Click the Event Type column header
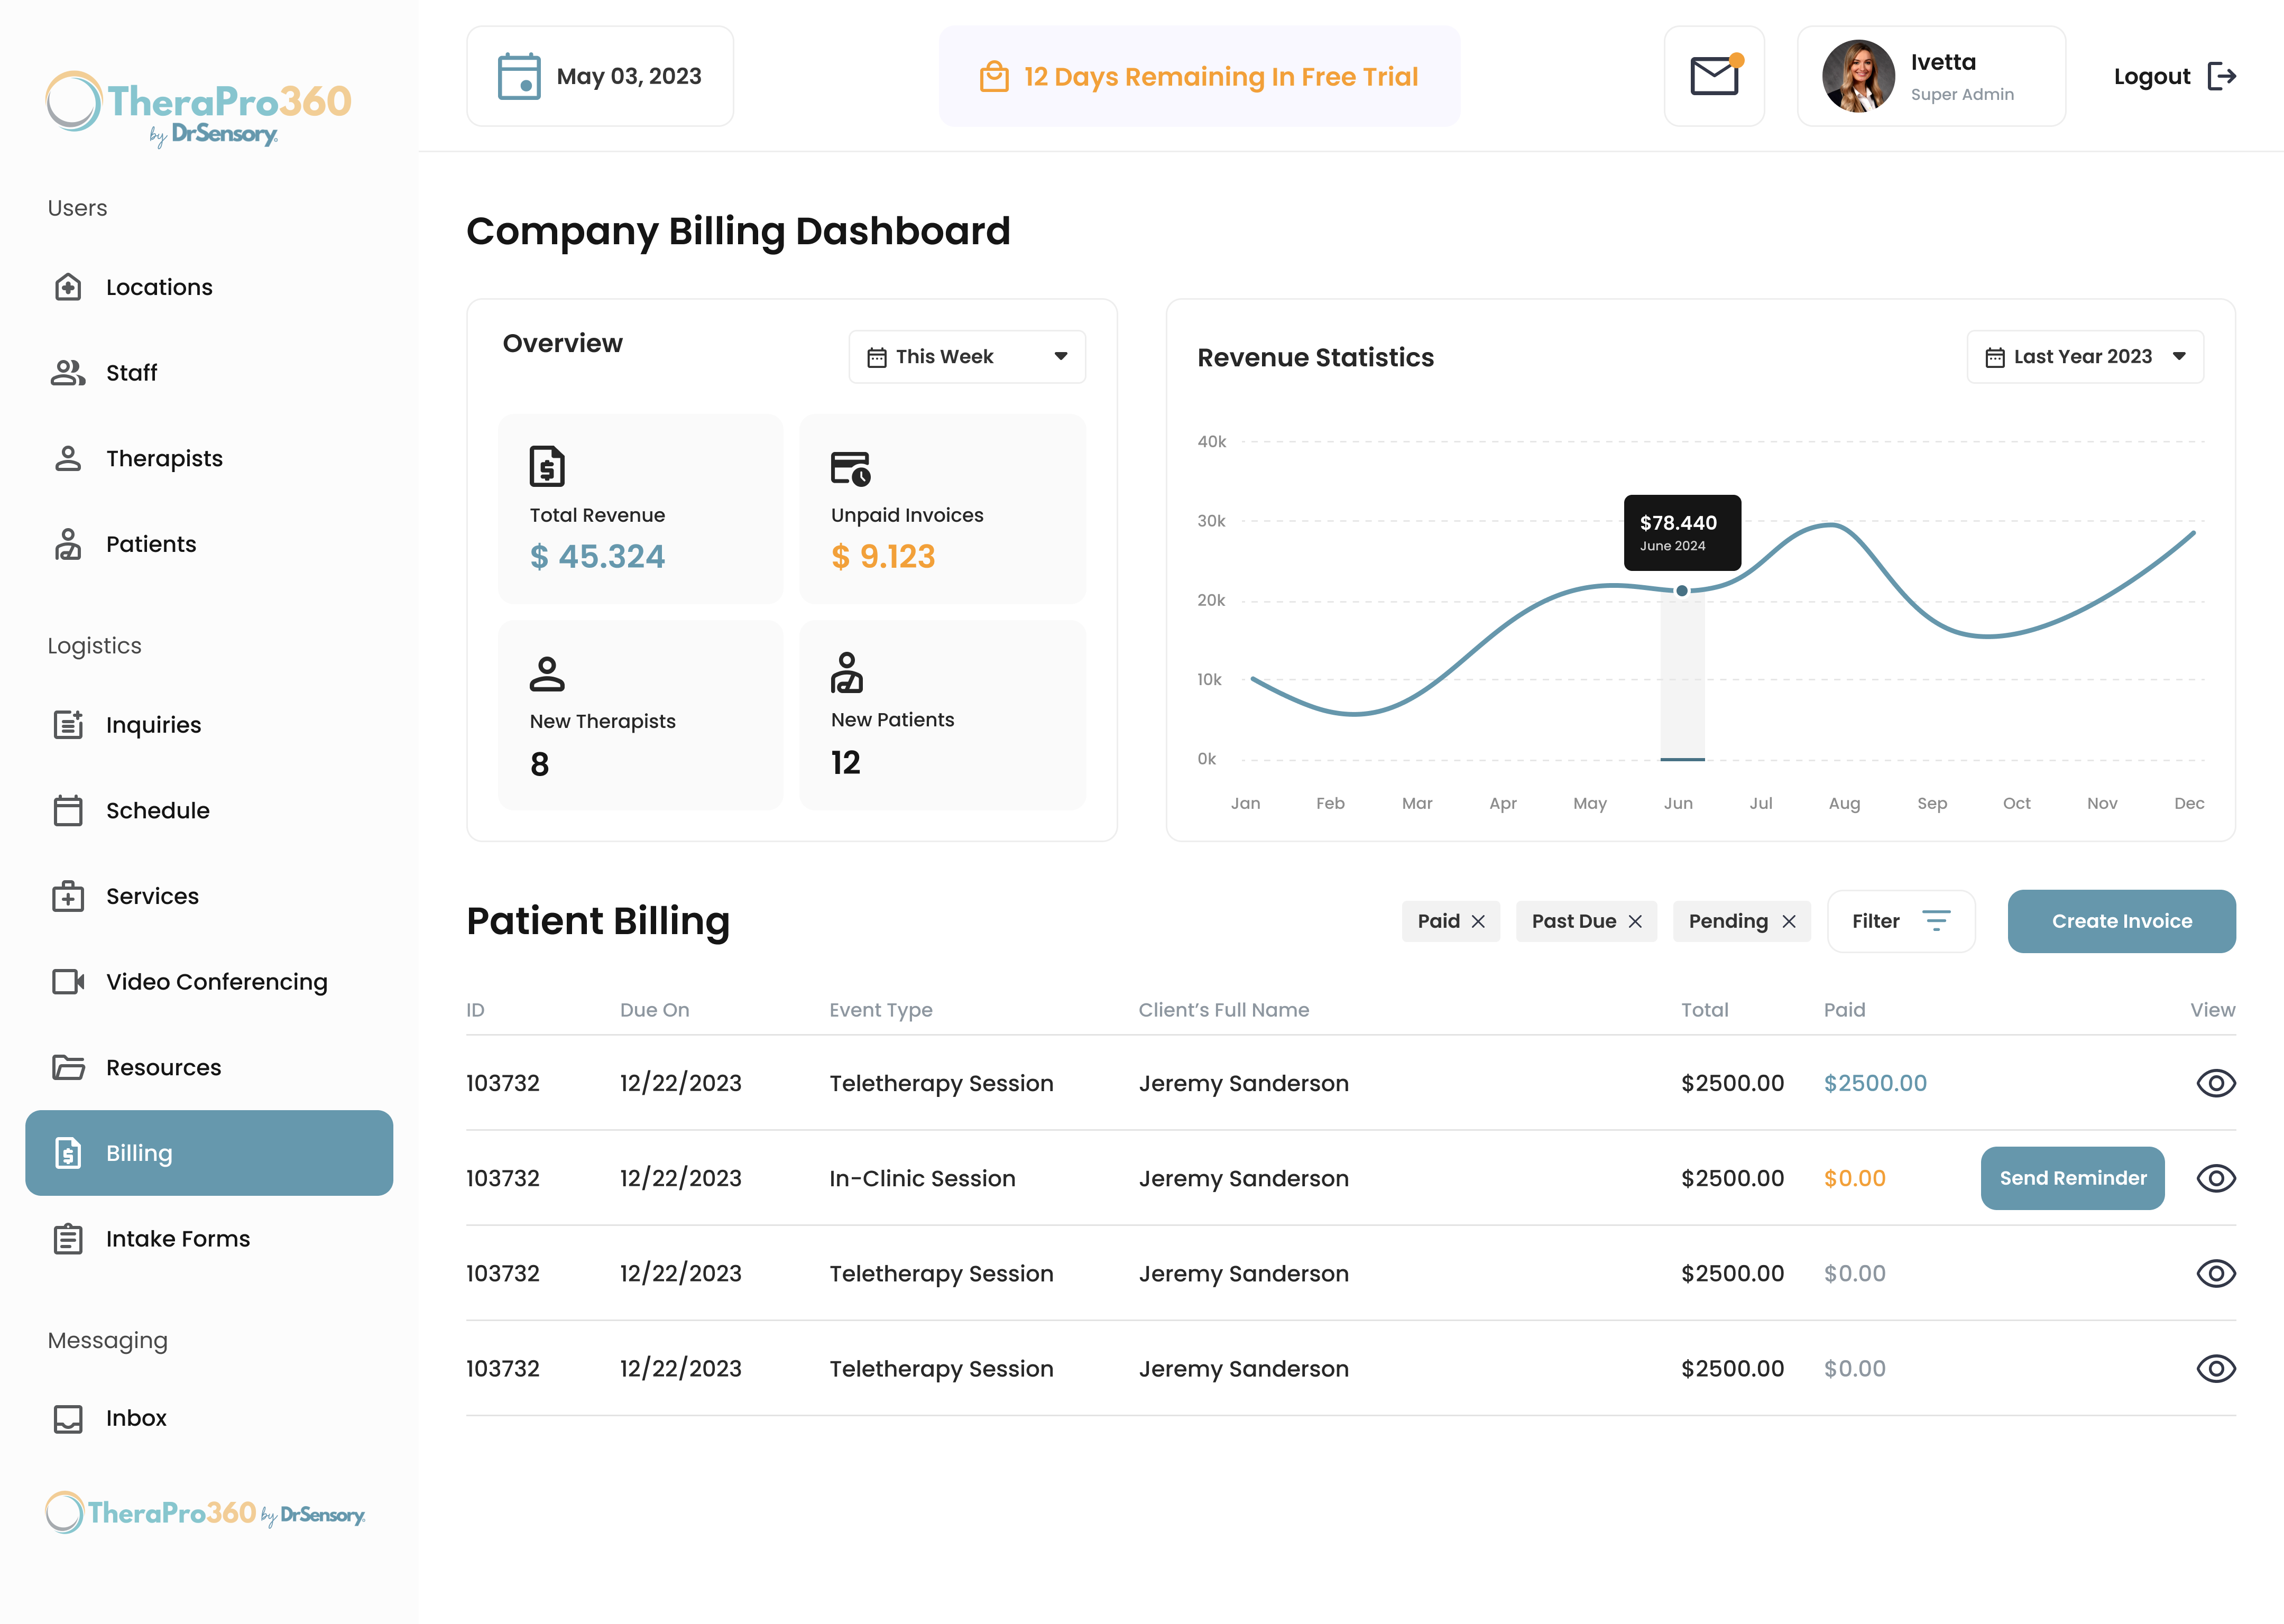 [880, 1010]
